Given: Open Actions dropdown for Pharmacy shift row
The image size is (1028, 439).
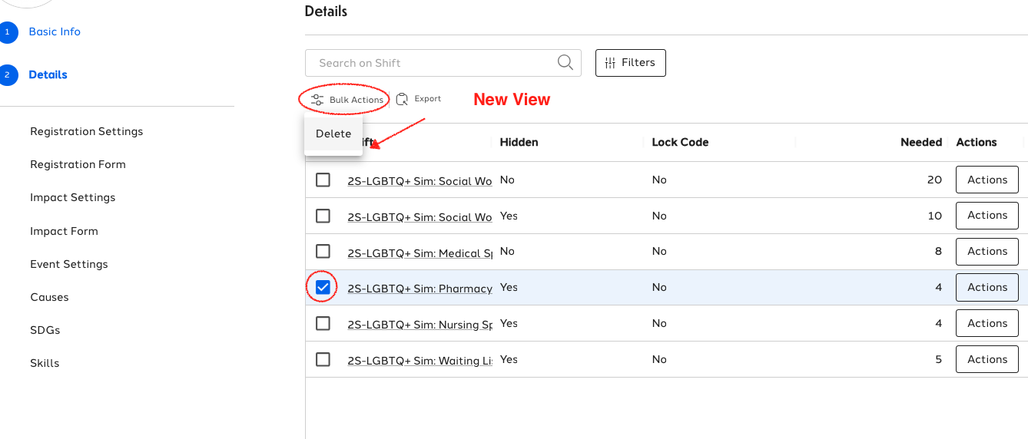Looking at the screenshot, I should tap(987, 287).
